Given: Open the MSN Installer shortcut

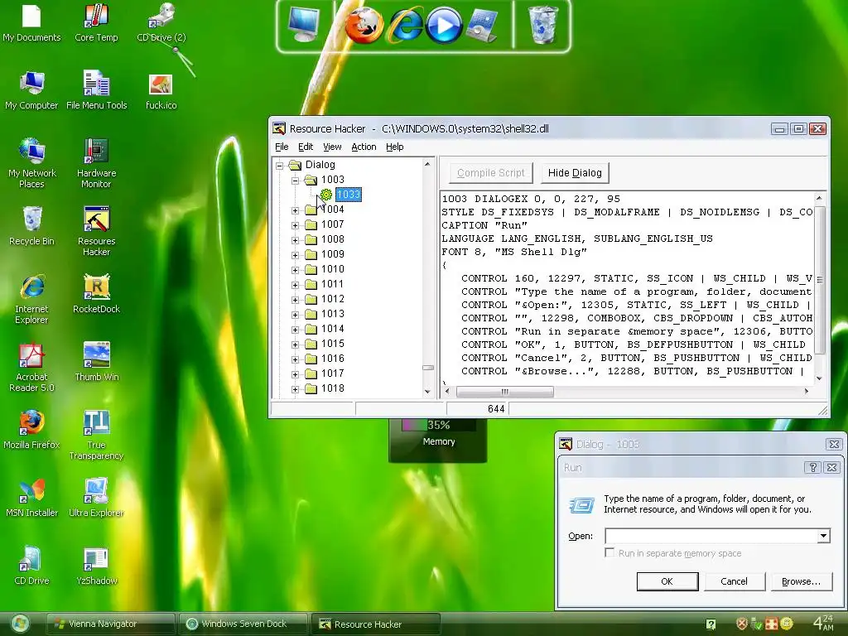Looking at the screenshot, I should click(x=32, y=498).
